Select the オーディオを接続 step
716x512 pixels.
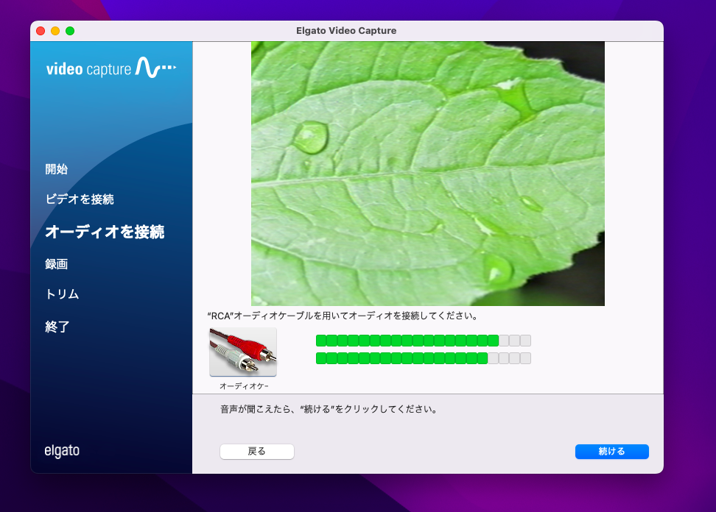[105, 232]
